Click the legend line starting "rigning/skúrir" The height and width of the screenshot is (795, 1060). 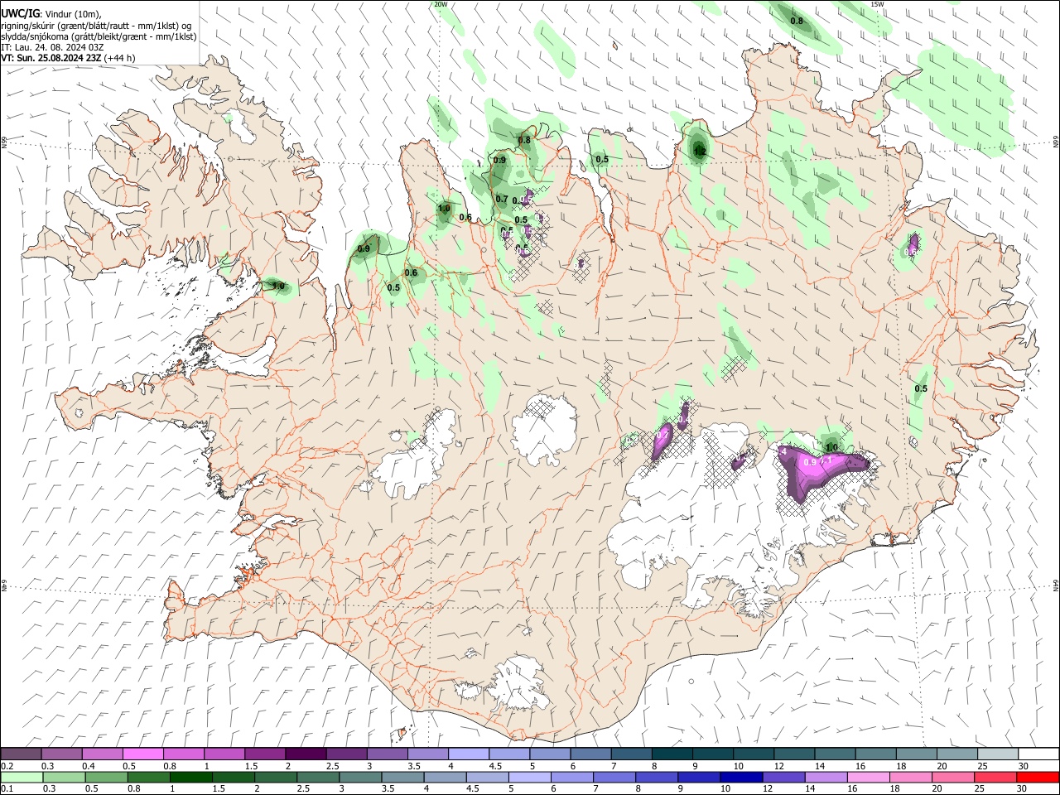pyautogui.click(x=97, y=25)
